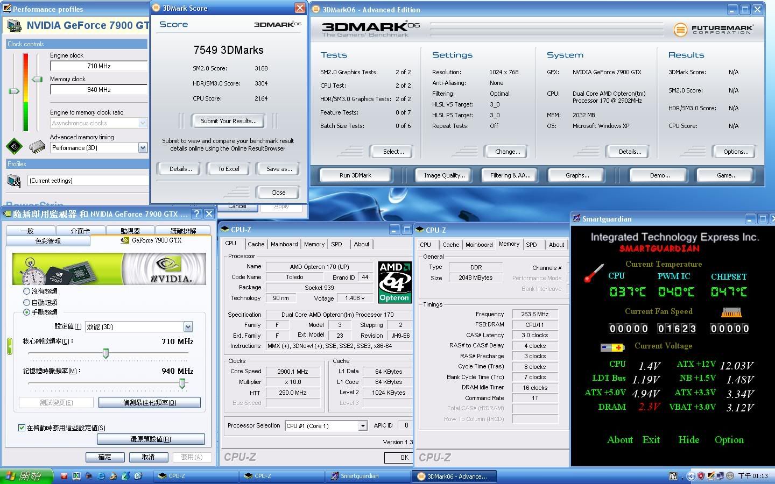Adjust the memory clock 記憶體時脈頻率 slider thumb
This screenshot has height=484, width=775.
tap(182, 383)
